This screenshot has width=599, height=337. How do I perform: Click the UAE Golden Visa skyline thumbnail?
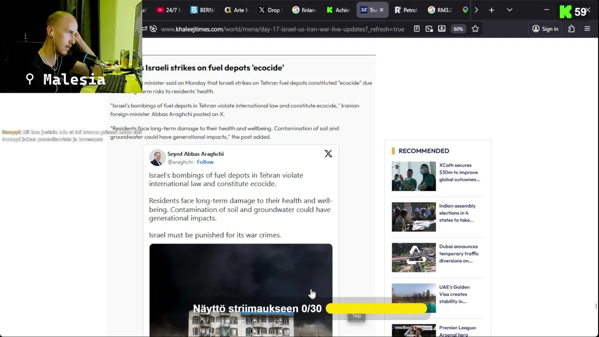point(414,298)
